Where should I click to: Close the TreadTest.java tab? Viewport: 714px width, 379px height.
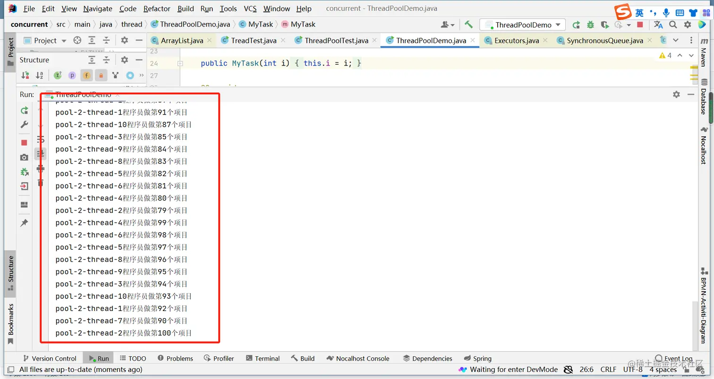point(283,41)
